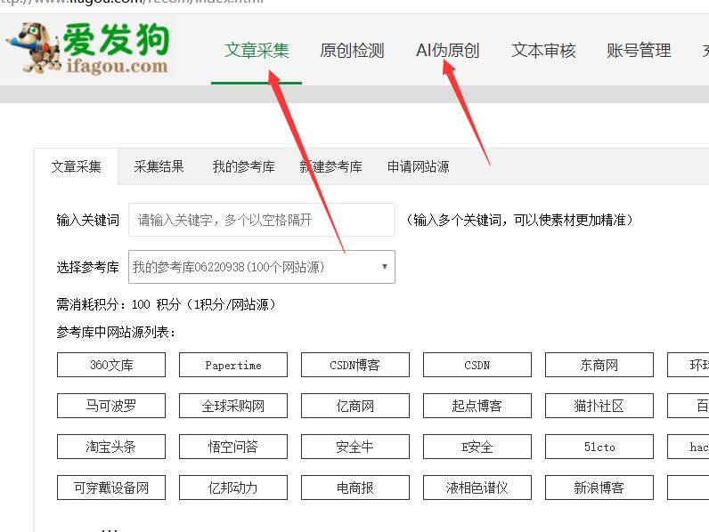
Task: Click the ifagou dog logo
Action: [x=87, y=48]
